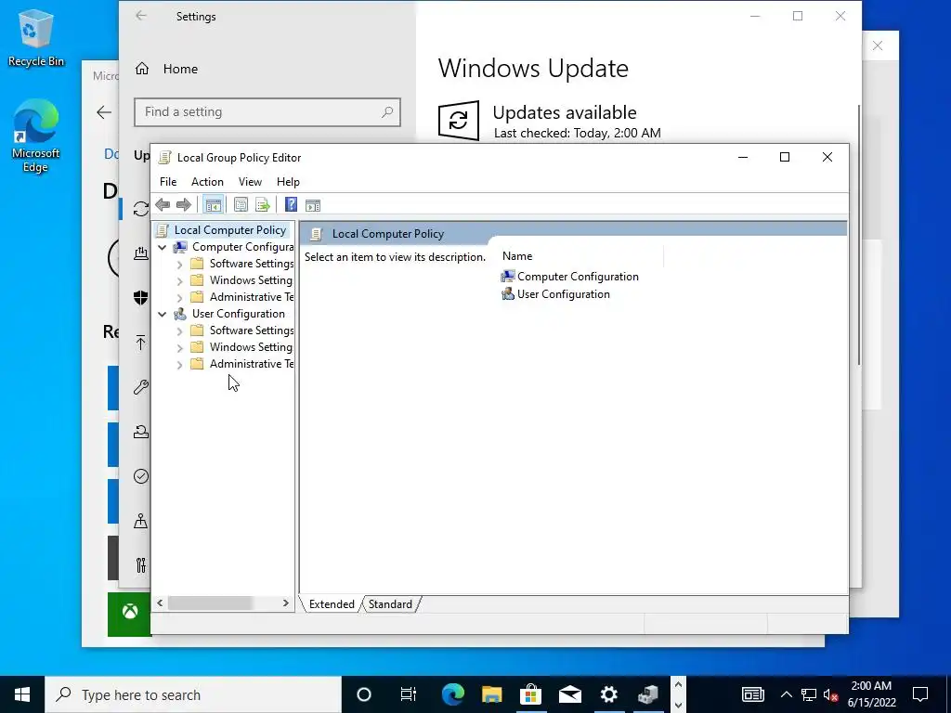The width and height of the screenshot is (951, 713).
Task: Click the horizontal scrollbar thumb in tree pane
Action: point(210,603)
